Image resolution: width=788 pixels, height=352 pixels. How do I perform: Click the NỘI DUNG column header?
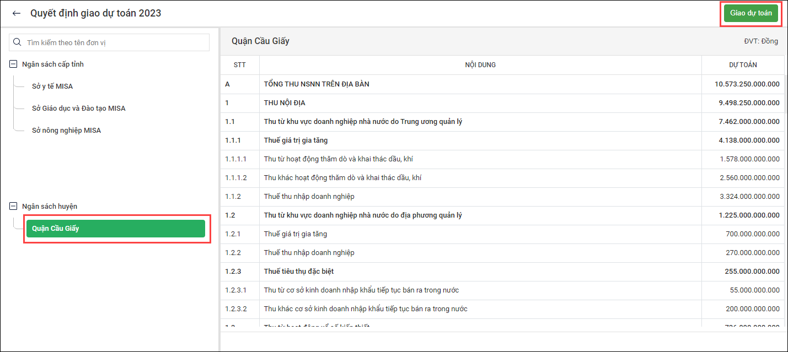480,65
